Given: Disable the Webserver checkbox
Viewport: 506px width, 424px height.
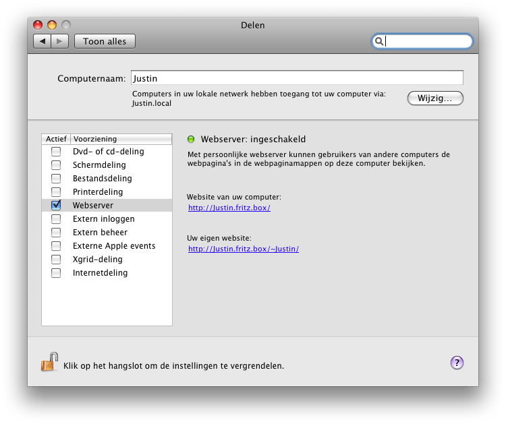Looking at the screenshot, I should (57, 206).
